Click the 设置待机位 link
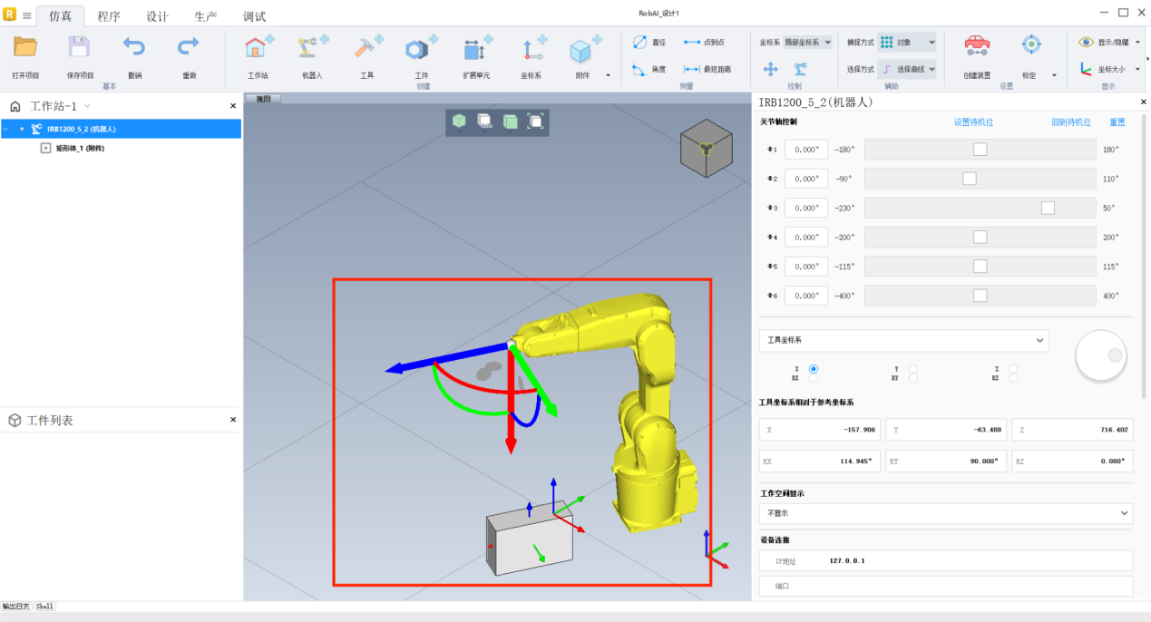 [973, 121]
